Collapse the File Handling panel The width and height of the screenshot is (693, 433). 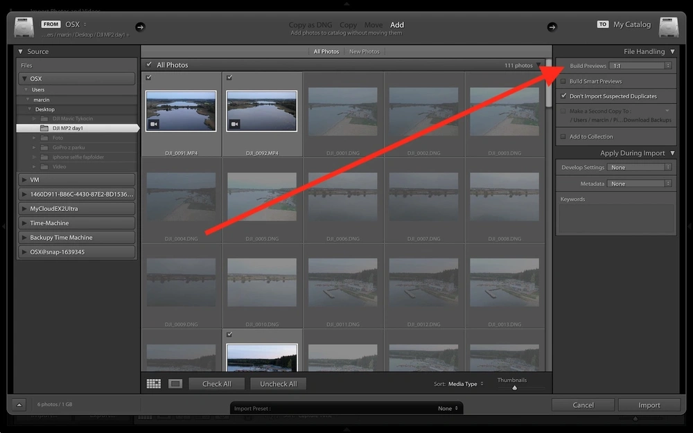click(x=672, y=52)
